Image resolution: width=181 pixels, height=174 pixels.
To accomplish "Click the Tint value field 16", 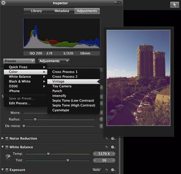I will 104,160.
